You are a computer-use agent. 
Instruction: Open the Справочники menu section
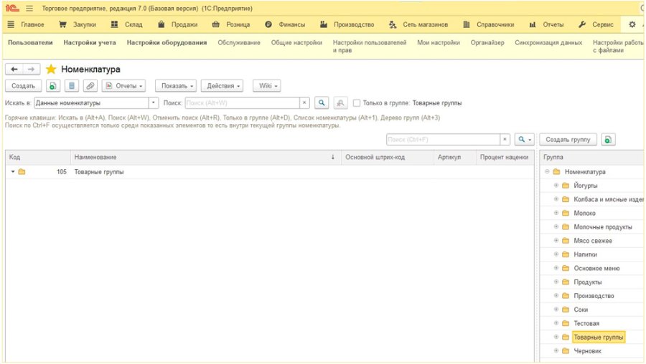[489, 24]
